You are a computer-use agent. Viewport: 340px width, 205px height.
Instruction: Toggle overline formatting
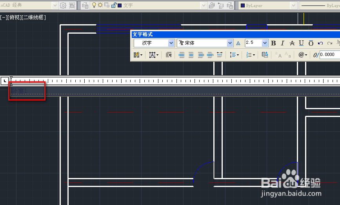[311, 43]
